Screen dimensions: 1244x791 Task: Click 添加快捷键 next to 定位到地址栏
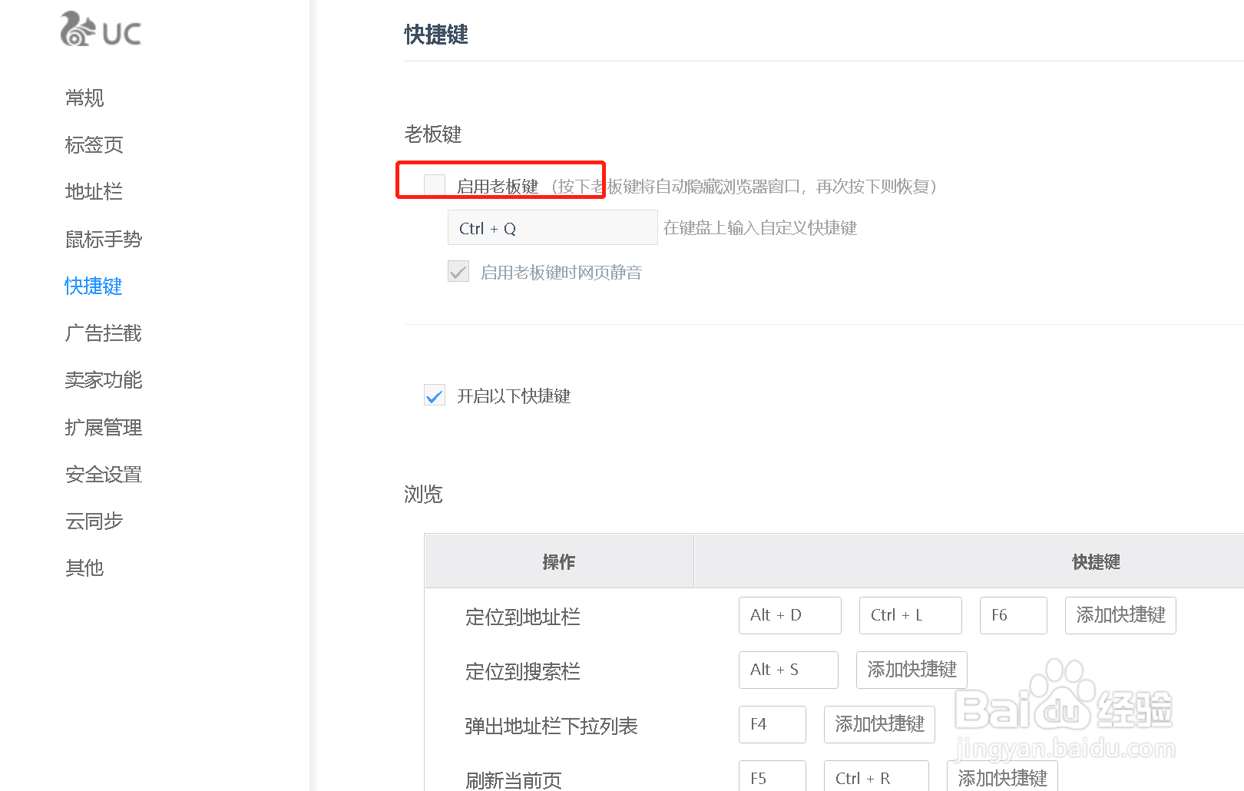coord(1120,615)
